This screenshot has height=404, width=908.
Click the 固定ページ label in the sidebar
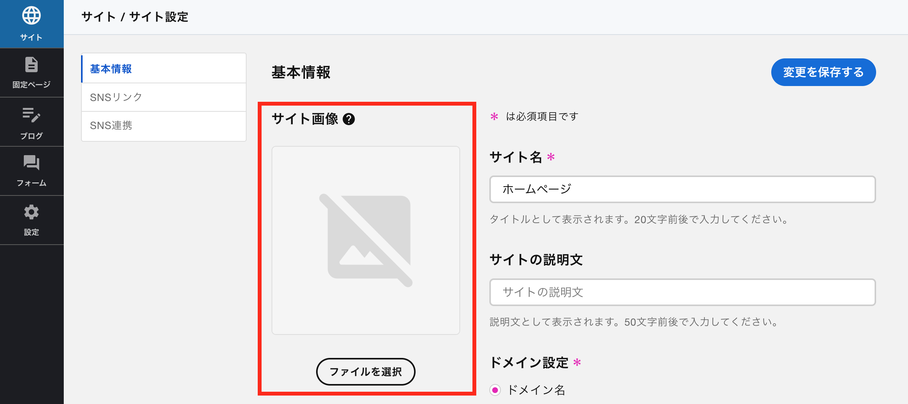point(31,85)
